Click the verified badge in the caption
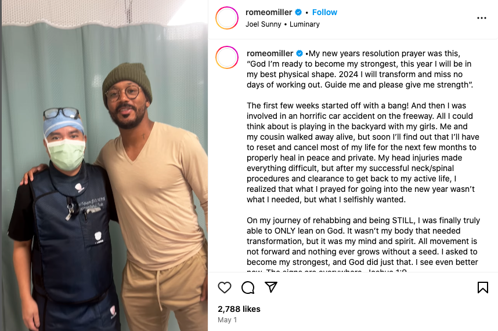This screenshot has width=498, height=331. [x=299, y=53]
